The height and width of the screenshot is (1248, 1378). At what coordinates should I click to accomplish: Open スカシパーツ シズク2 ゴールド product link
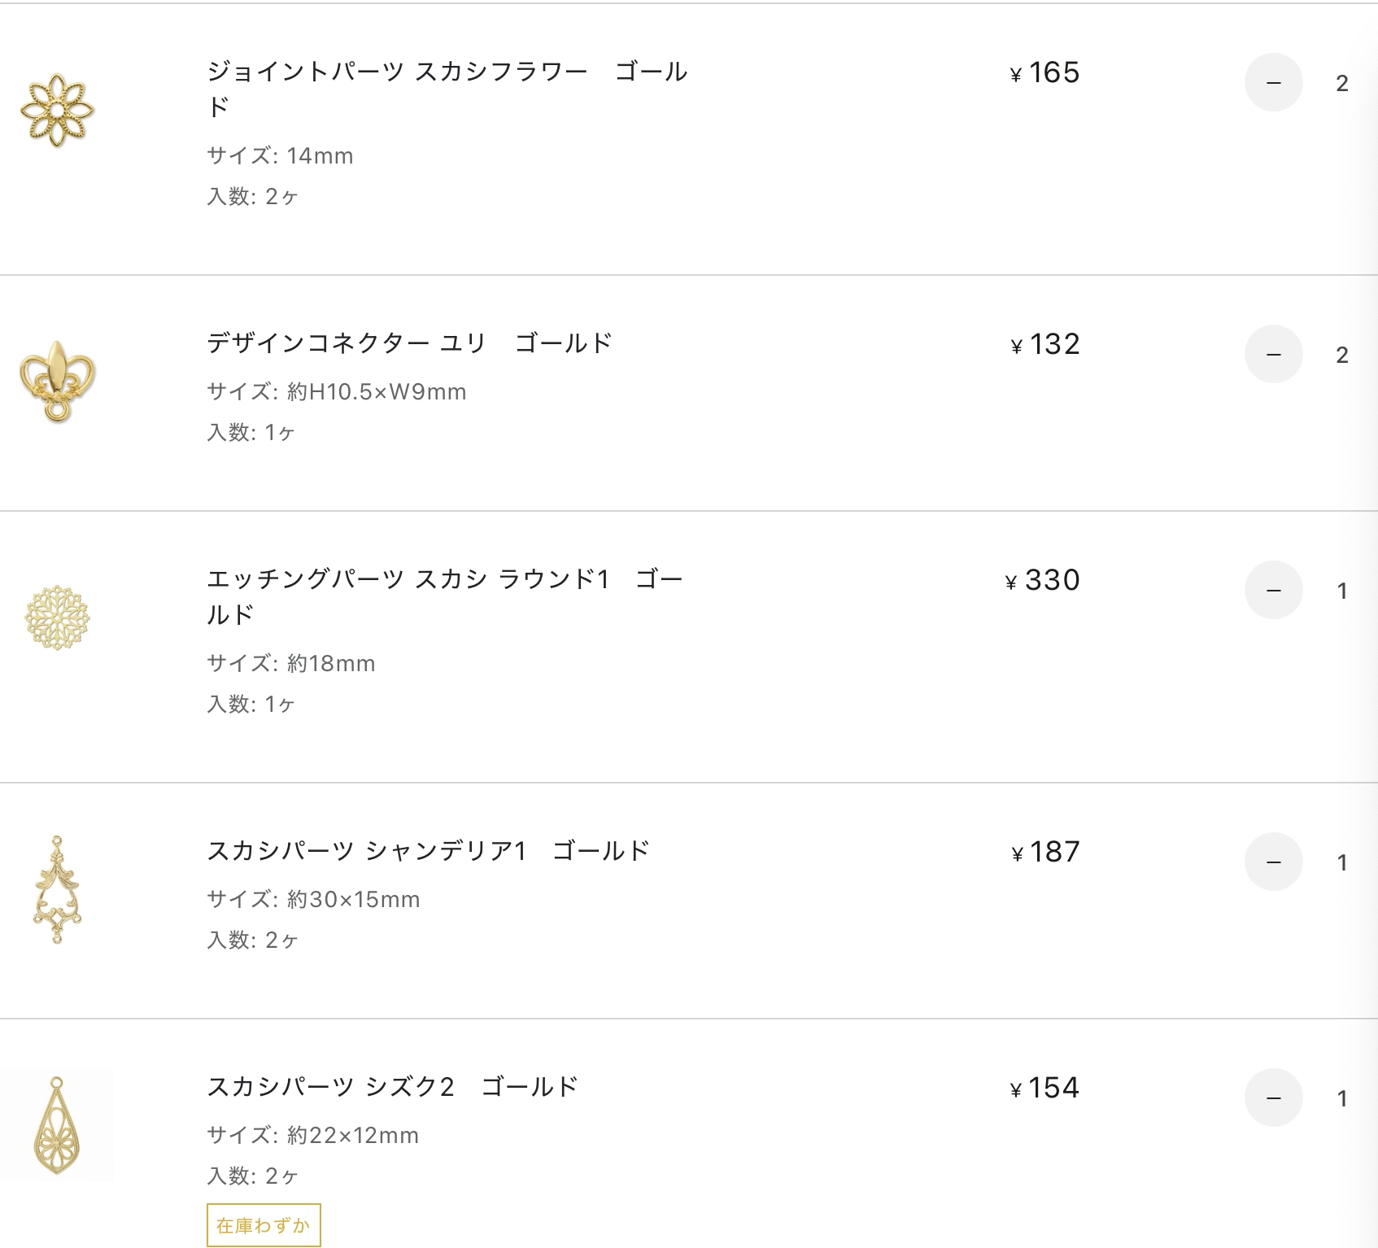click(x=392, y=1087)
